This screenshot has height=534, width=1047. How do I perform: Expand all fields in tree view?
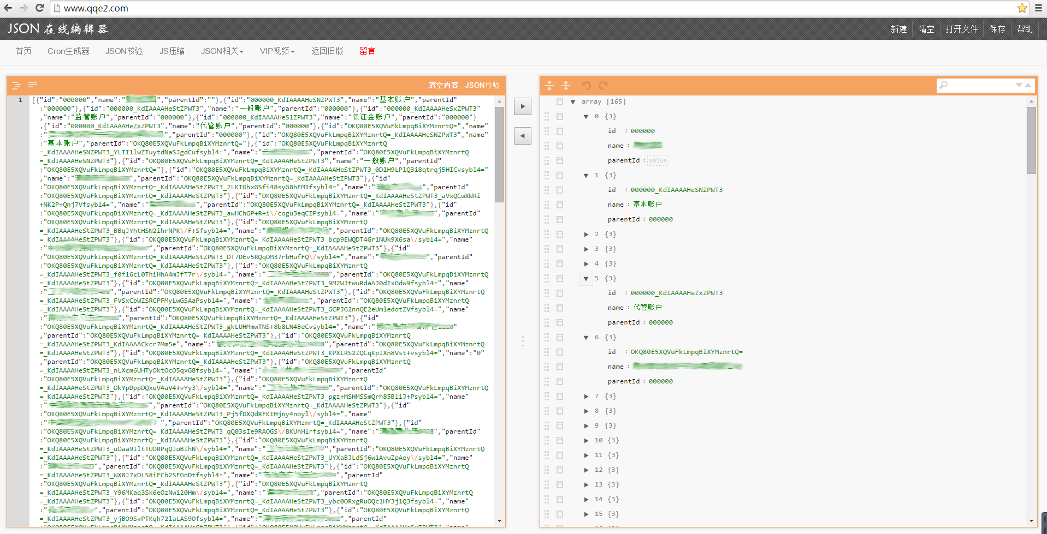click(x=549, y=85)
